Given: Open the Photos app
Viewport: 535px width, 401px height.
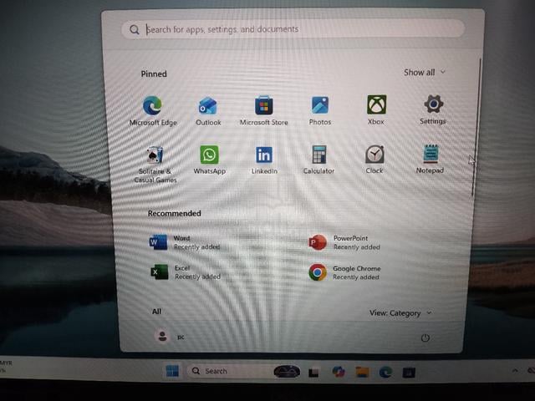Looking at the screenshot, I should point(320,110).
